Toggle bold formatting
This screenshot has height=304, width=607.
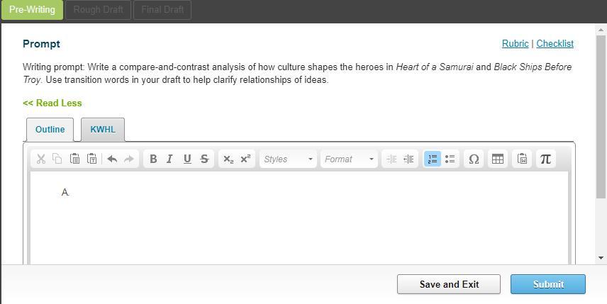tap(153, 159)
